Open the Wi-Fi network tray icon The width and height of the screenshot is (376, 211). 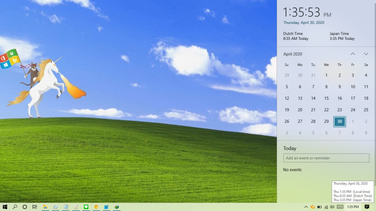coord(326,207)
